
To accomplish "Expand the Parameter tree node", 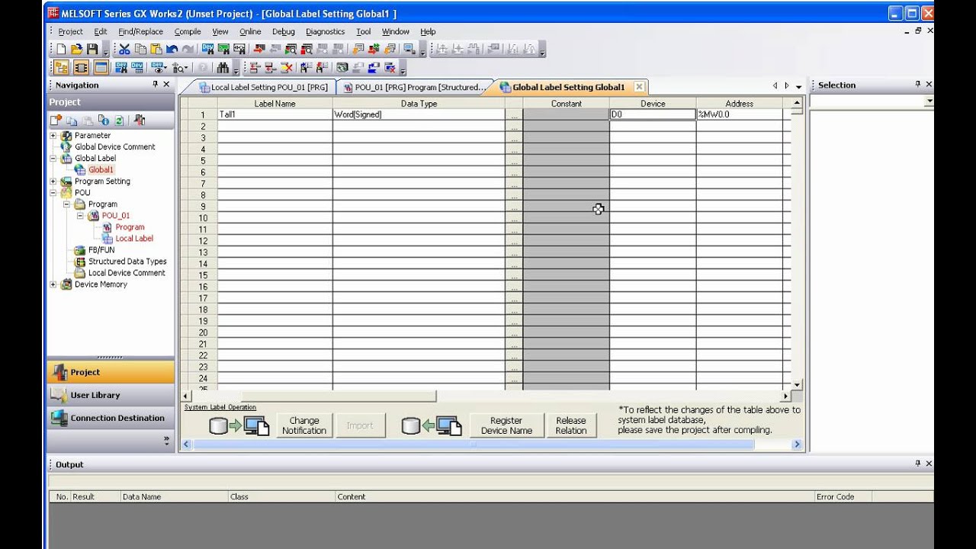I will pyautogui.click(x=53, y=136).
